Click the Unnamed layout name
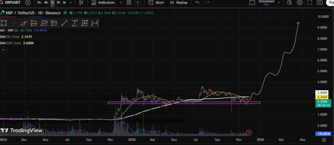Screen dimensions: 334x145 point(266,1)
